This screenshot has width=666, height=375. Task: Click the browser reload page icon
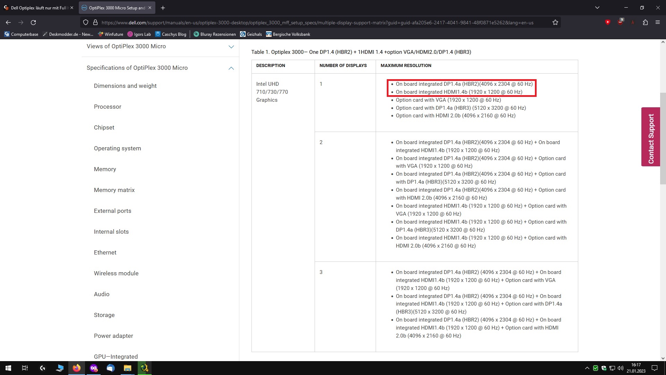tap(33, 23)
